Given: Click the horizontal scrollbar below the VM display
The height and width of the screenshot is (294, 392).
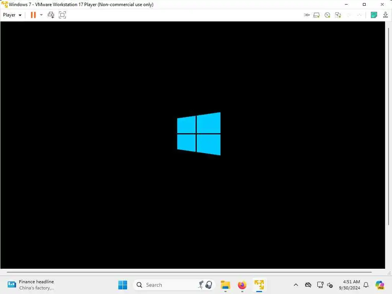Looking at the screenshot, I should point(189,272).
